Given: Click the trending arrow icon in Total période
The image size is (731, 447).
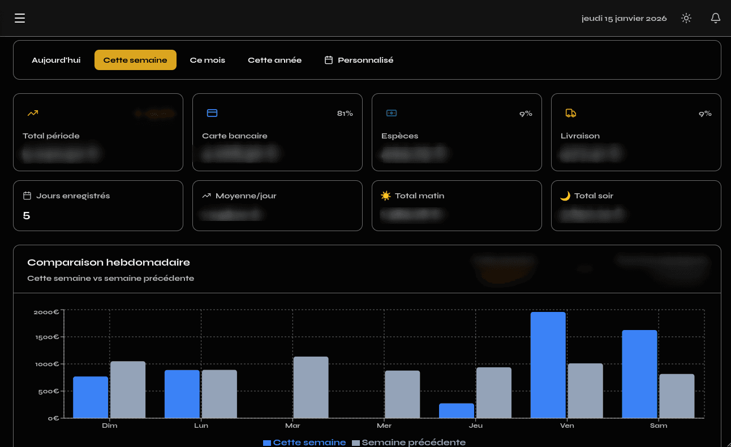Looking at the screenshot, I should [x=33, y=113].
